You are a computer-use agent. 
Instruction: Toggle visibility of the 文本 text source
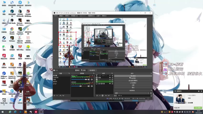pyautogui.click(x=110, y=75)
